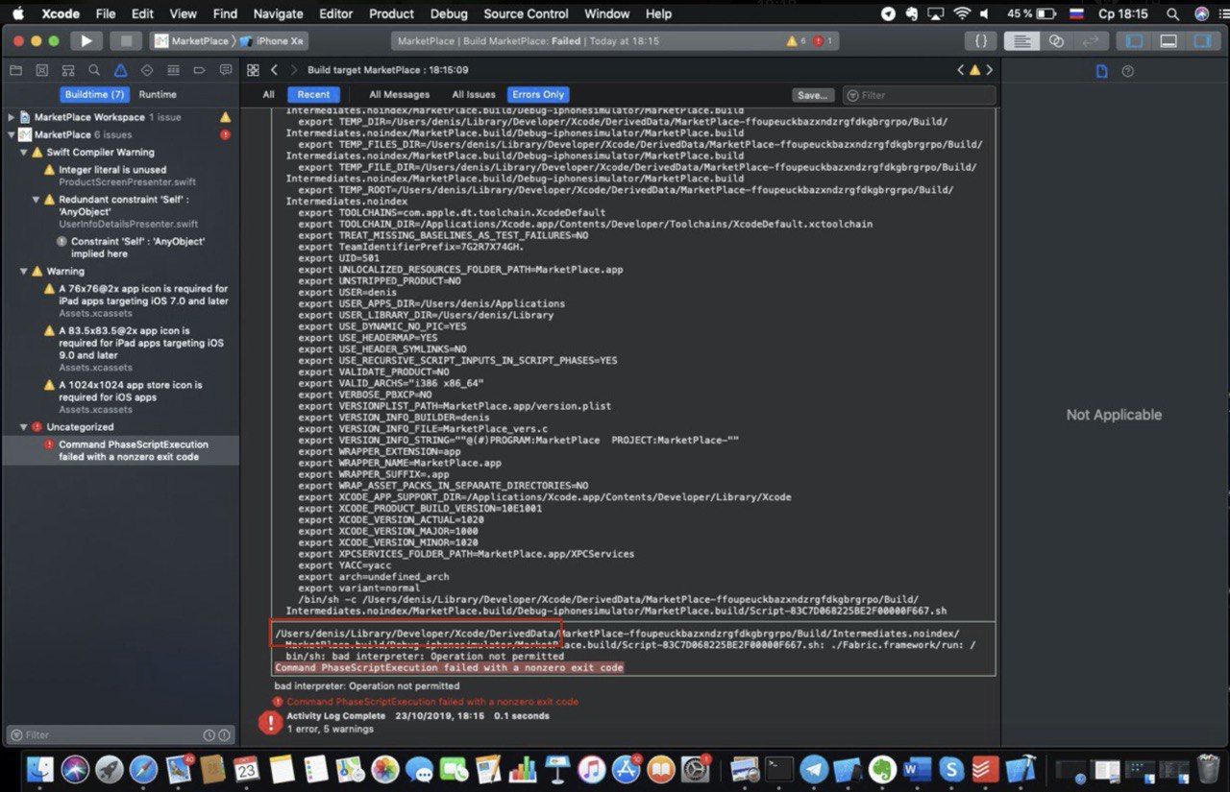This screenshot has height=792, width=1230.
Task: Expand the MarketPlace Workspace issue group
Action: click(x=12, y=117)
